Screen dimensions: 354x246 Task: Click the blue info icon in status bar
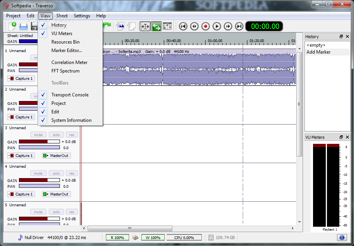click(342, 238)
